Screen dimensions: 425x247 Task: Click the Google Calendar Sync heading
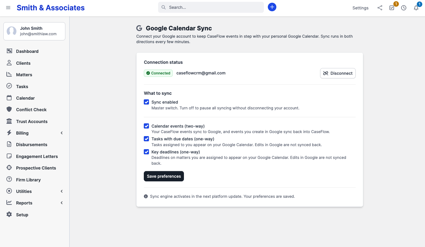click(179, 28)
